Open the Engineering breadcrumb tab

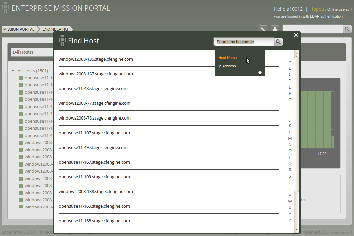pos(55,29)
